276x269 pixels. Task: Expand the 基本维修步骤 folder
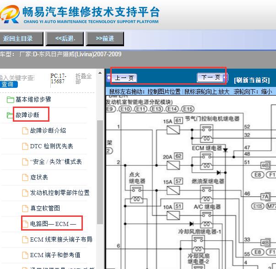click(x=33, y=99)
